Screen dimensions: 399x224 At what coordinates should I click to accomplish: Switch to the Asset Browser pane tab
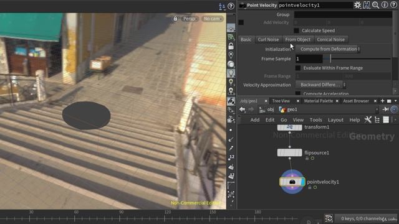tap(356, 101)
